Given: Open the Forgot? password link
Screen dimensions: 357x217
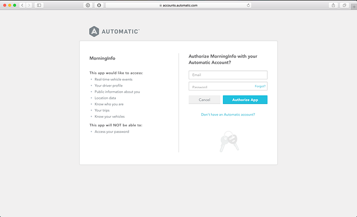Looking at the screenshot, I should pos(260,86).
